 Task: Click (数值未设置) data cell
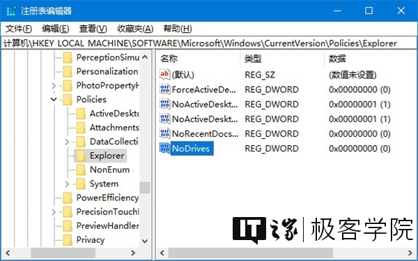[x=353, y=75]
